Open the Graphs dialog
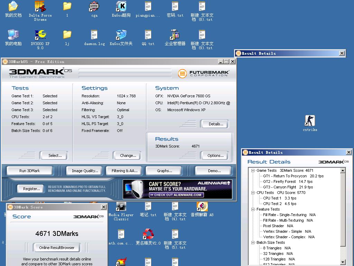The height and width of the screenshot is (266, 354). (164, 171)
